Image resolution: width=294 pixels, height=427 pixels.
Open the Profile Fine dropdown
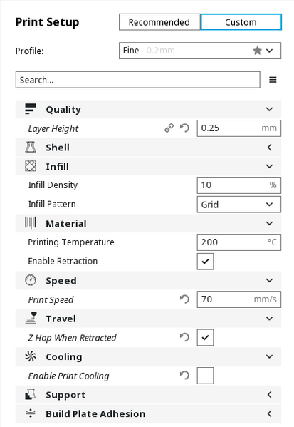[200, 51]
